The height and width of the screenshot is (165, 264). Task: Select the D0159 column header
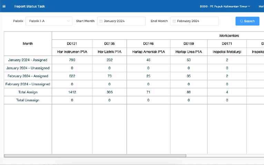(189, 43)
